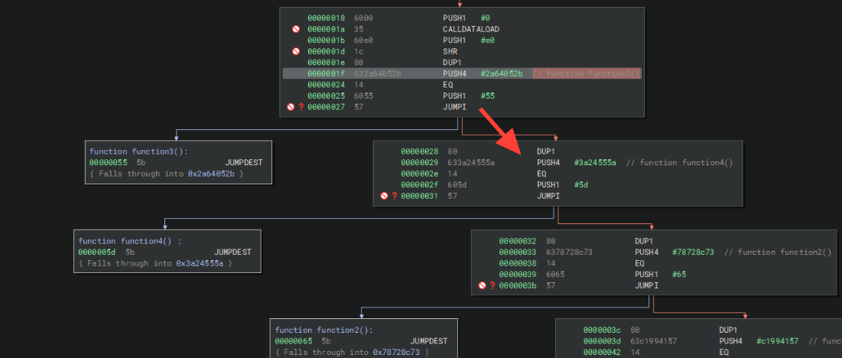The width and height of the screenshot is (842, 358).
Task: Click red tag icon at address 00000027
Action: (291, 107)
